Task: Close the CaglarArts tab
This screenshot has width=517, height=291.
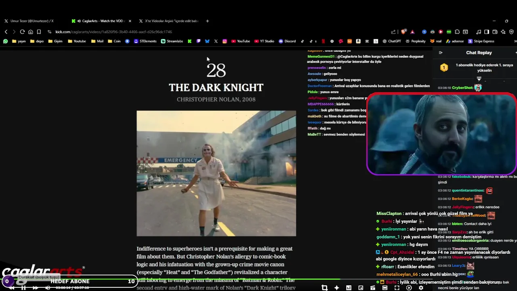Action: pos(130,21)
